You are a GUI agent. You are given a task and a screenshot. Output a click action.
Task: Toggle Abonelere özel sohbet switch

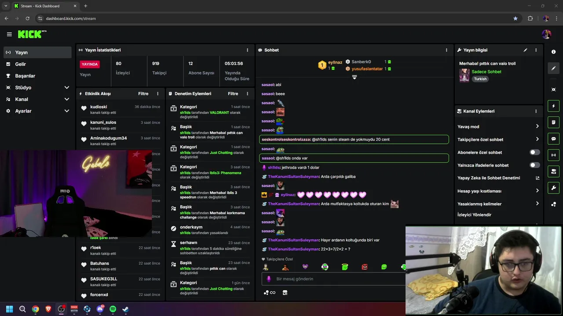point(534,152)
